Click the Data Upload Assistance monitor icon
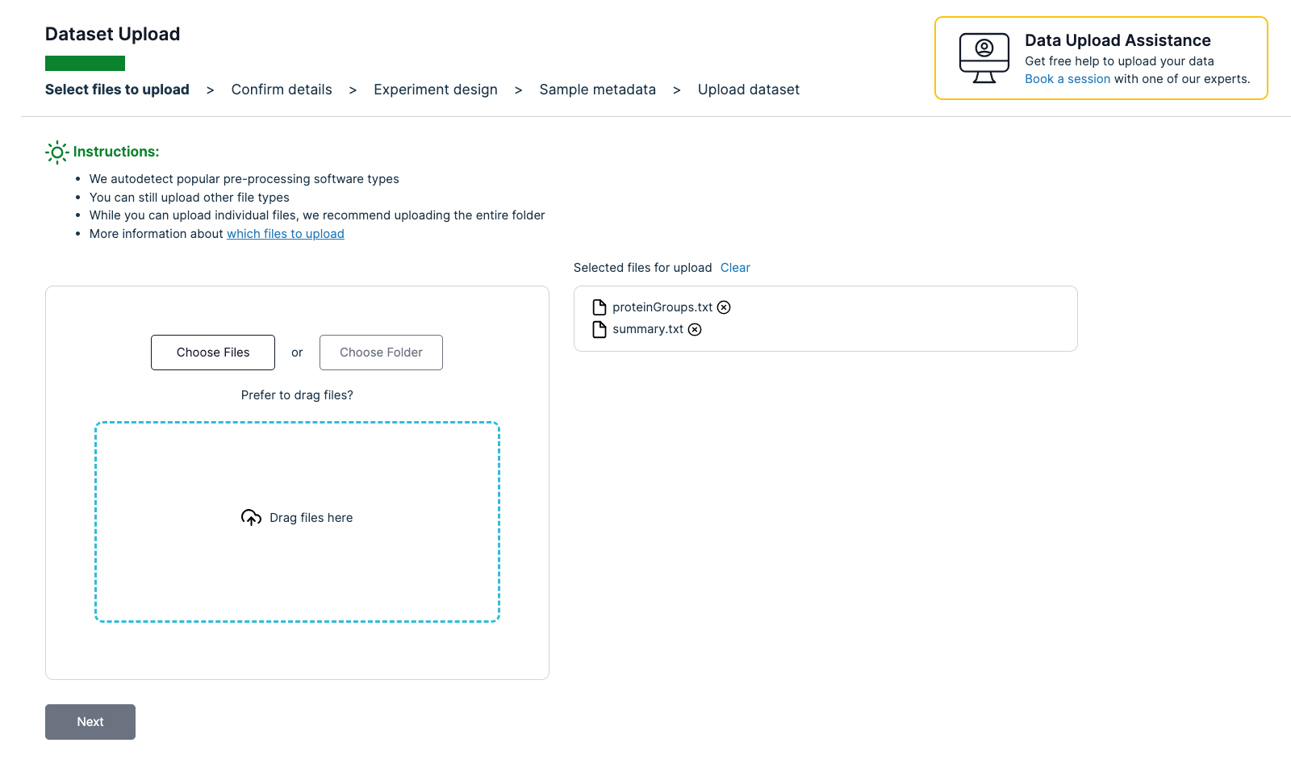Screen dimensions: 1291x772 click(984, 58)
